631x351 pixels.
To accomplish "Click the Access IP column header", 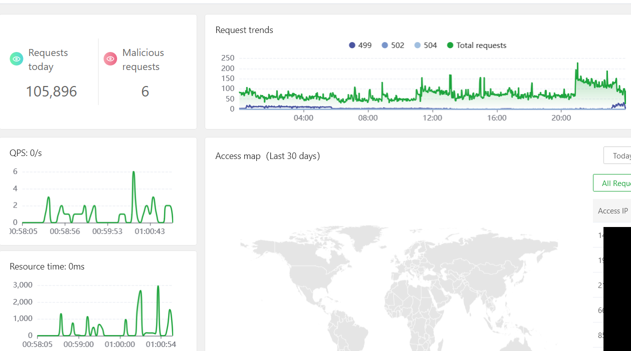I will point(612,211).
